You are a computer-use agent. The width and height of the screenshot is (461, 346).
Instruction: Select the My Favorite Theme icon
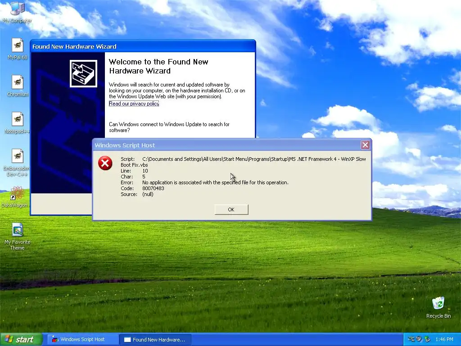[18, 237]
